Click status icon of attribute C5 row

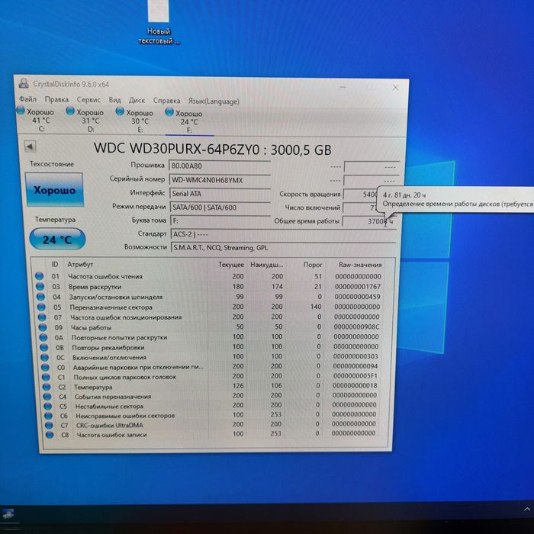tap(48, 406)
